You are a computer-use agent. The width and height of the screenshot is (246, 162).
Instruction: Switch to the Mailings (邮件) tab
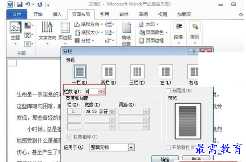(x=124, y=15)
